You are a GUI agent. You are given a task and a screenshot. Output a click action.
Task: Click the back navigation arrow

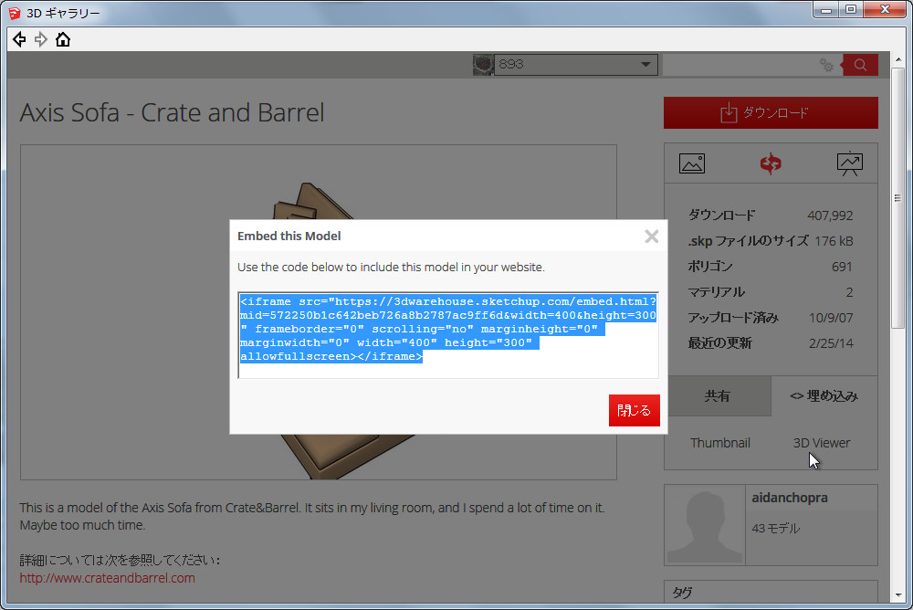point(19,39)
